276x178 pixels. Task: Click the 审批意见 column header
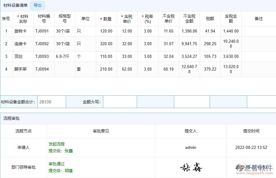[x=101, y=131]
